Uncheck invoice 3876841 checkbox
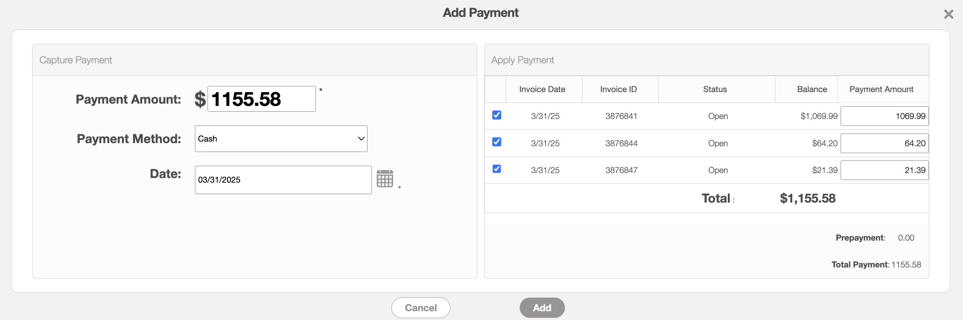Image resolution: width=963 pixels, height=320 pixels. click(496, 115)
